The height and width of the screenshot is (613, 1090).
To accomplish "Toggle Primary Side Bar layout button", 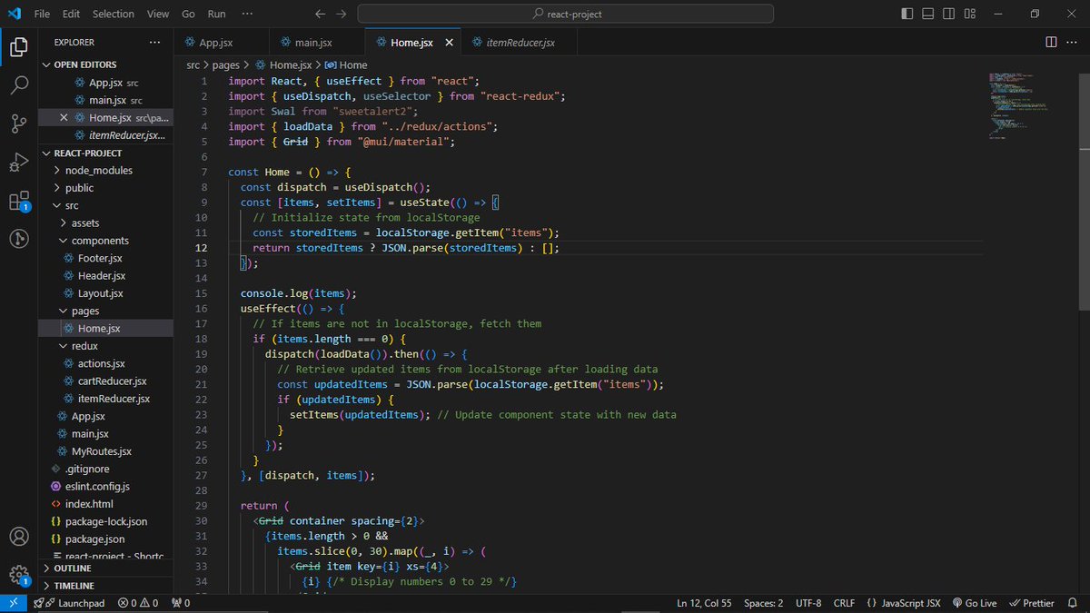I will (x=907, y=14).
